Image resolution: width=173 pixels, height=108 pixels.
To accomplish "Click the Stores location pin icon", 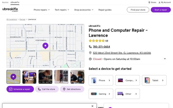I will coord(149,2).
